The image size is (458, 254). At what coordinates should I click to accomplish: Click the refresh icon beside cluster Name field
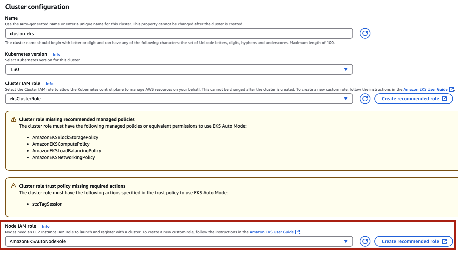pos(365,33)
